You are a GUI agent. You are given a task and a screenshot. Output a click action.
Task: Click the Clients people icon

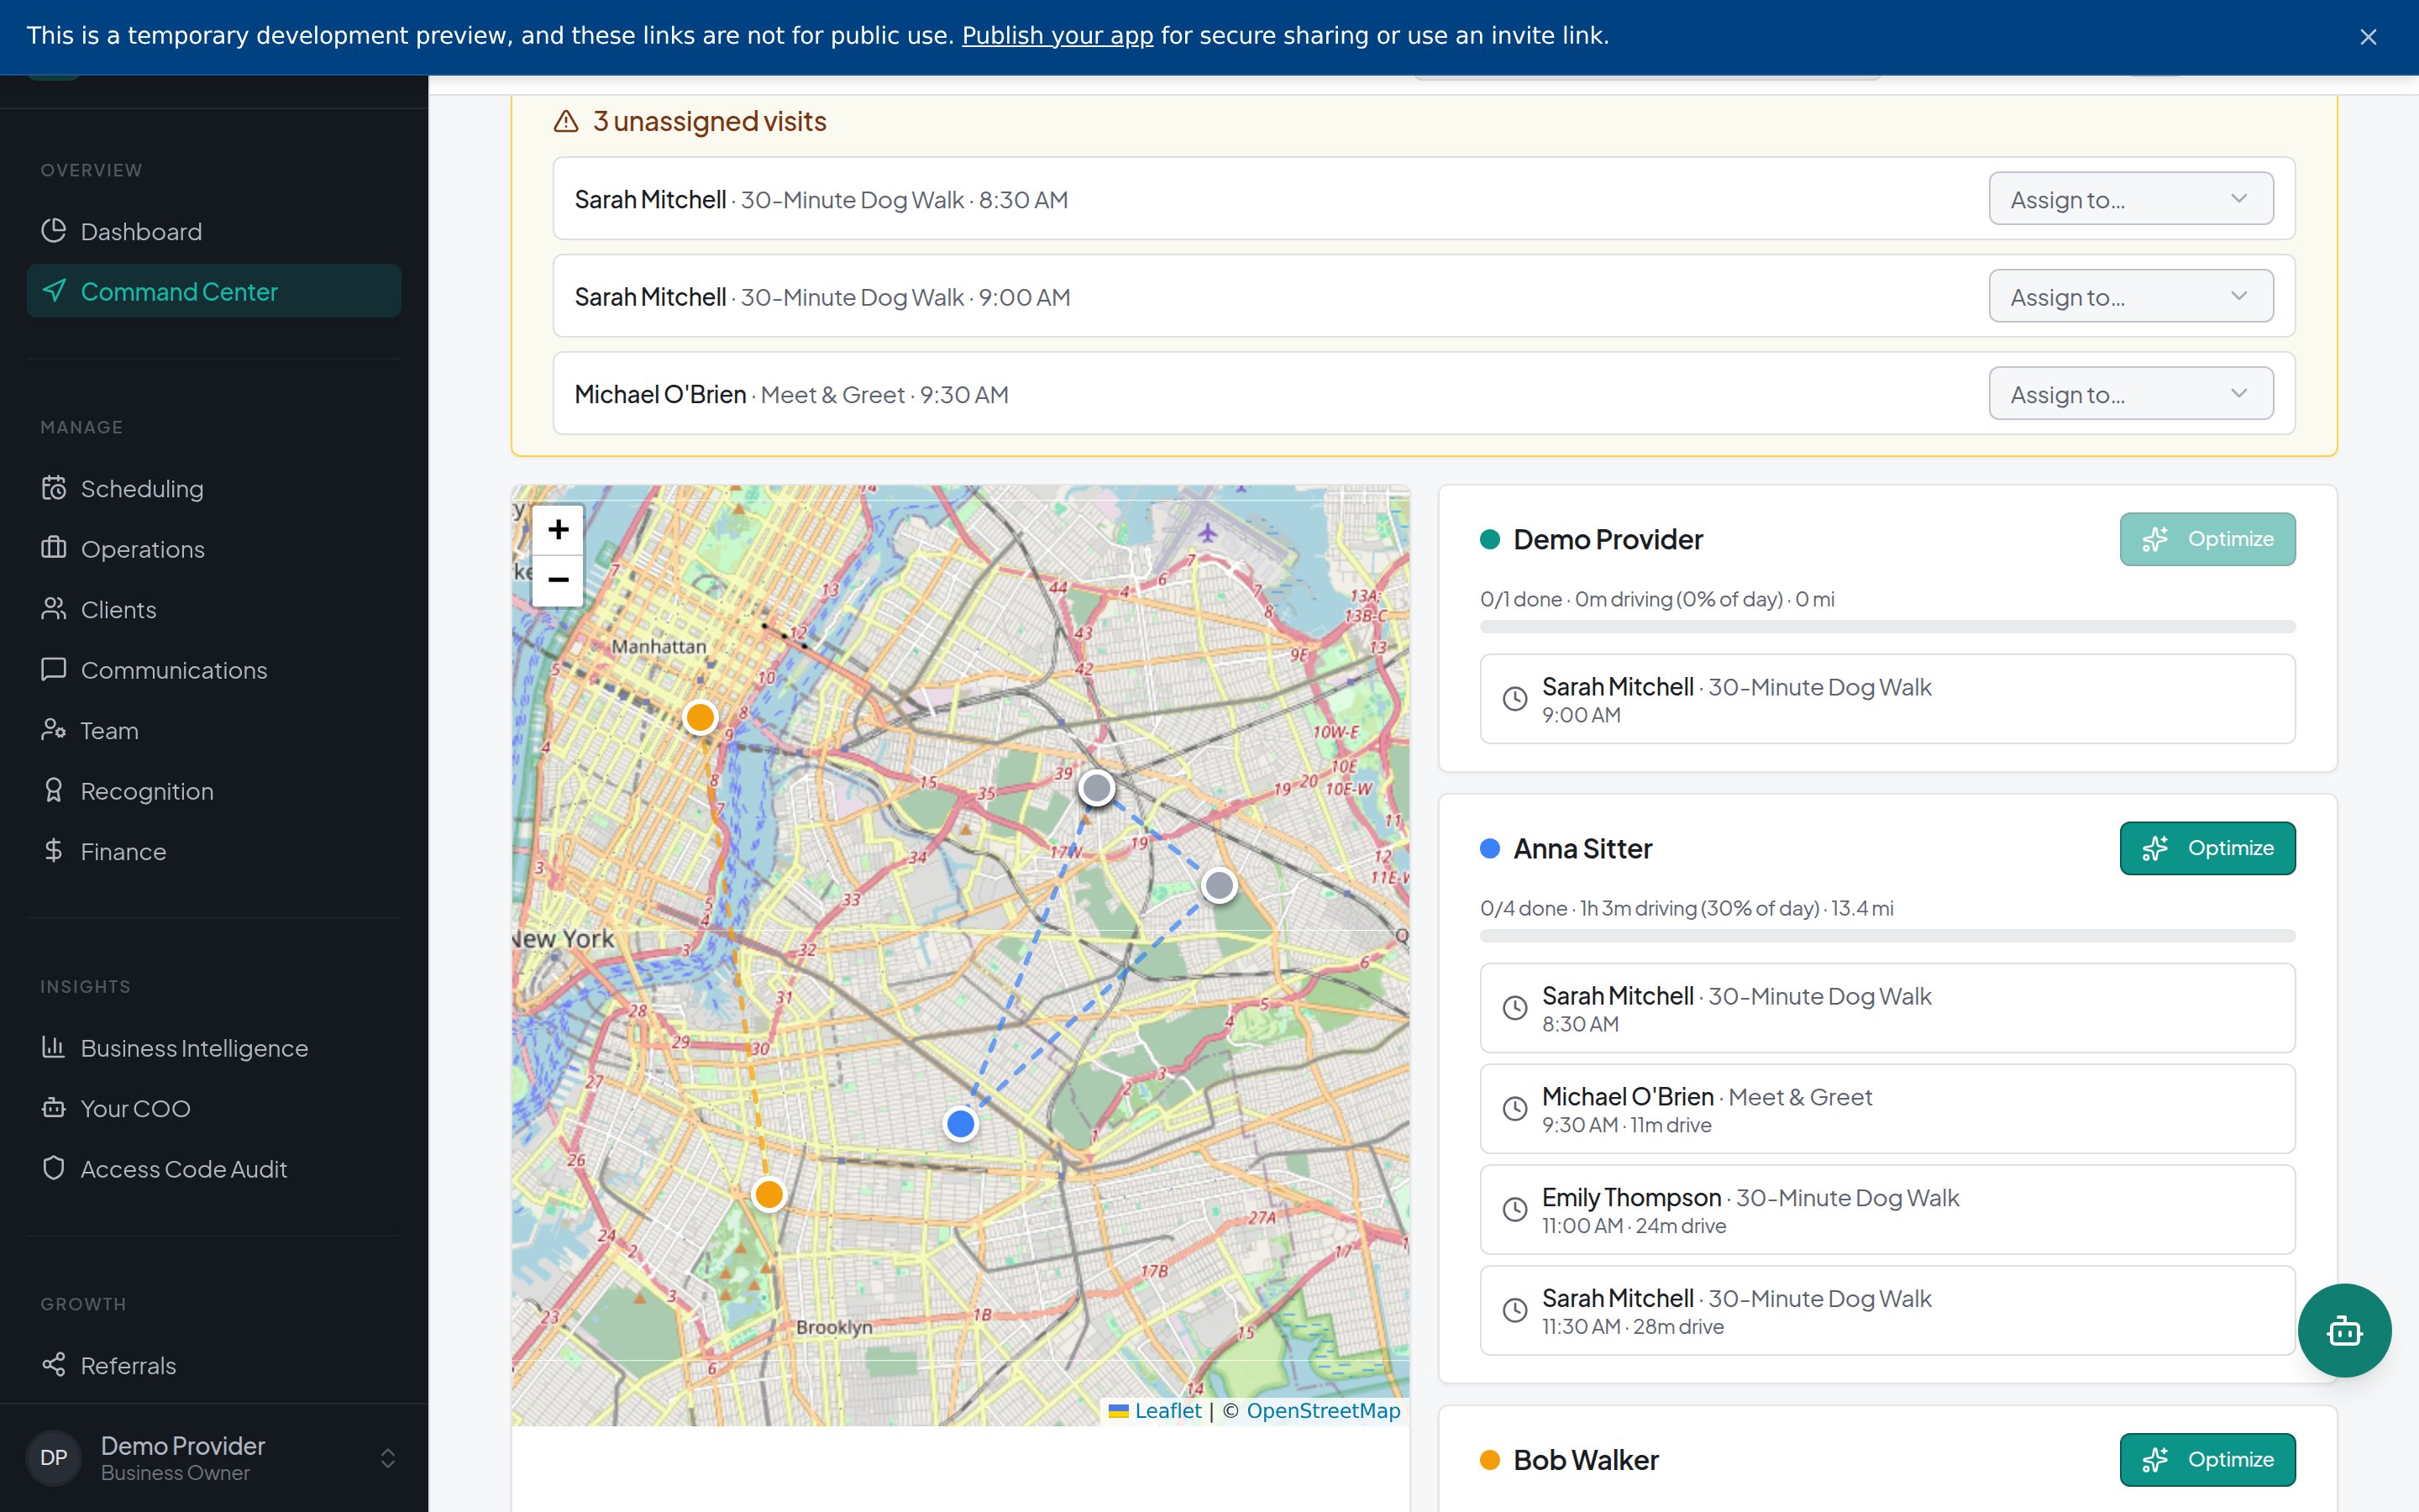pos(54,609)
